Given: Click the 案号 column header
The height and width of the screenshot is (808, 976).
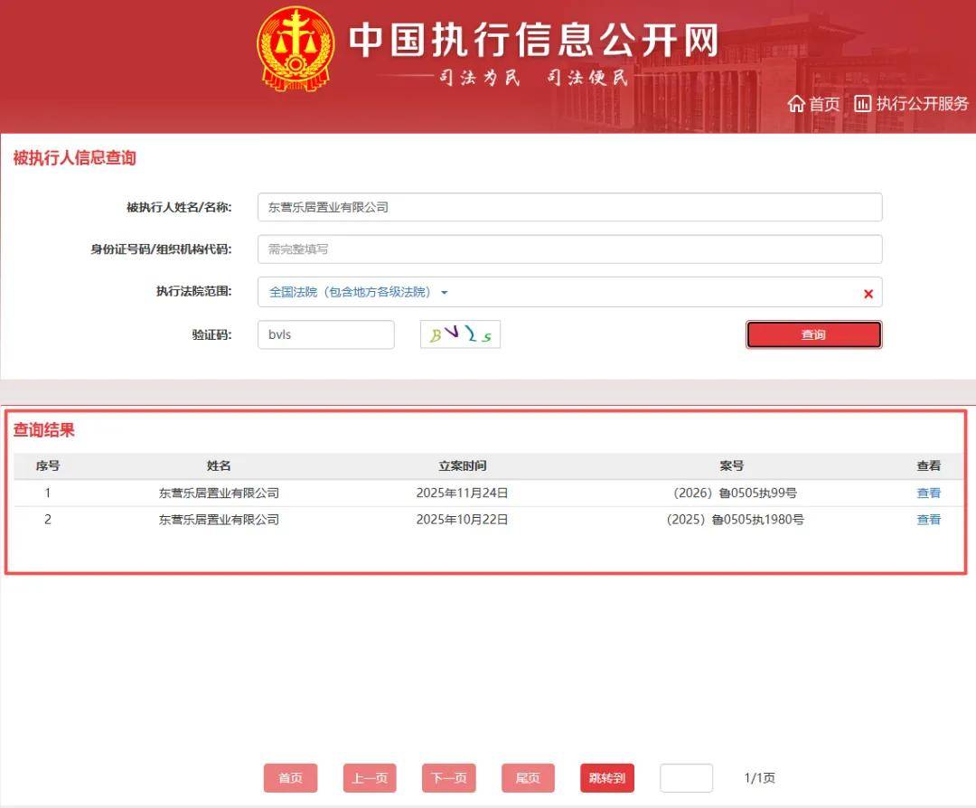Looking at the screenshot, I should coord(732,465).
